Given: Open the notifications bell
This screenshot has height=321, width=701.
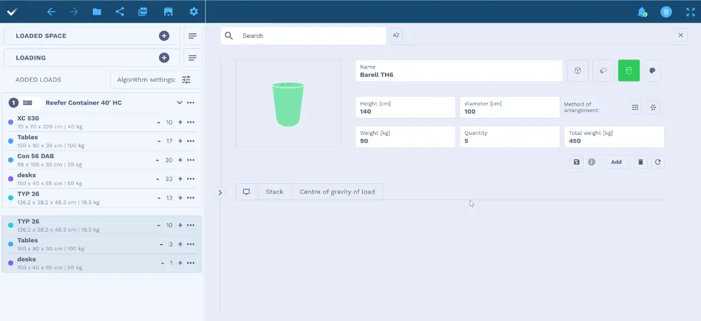Looking at the screenshot, I should pos(641,12).
